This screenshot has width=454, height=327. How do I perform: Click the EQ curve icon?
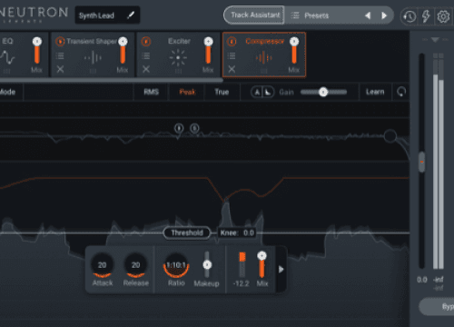[7, 57]
